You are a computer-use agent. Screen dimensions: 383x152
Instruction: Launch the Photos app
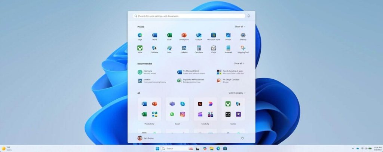pyautogui.click(x=228, y=36)
